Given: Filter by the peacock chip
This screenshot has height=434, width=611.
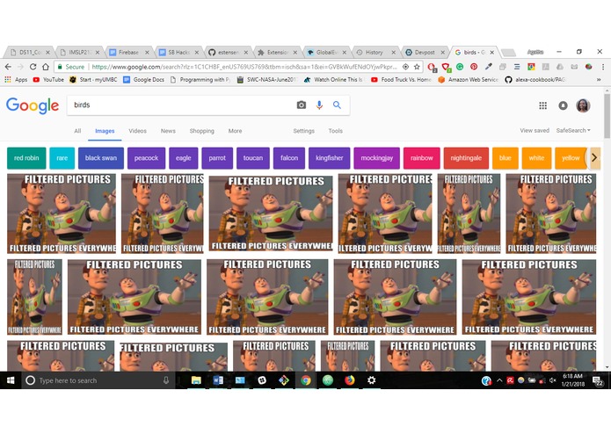Looking at the screenshot, I should click(x=146, y=158).
